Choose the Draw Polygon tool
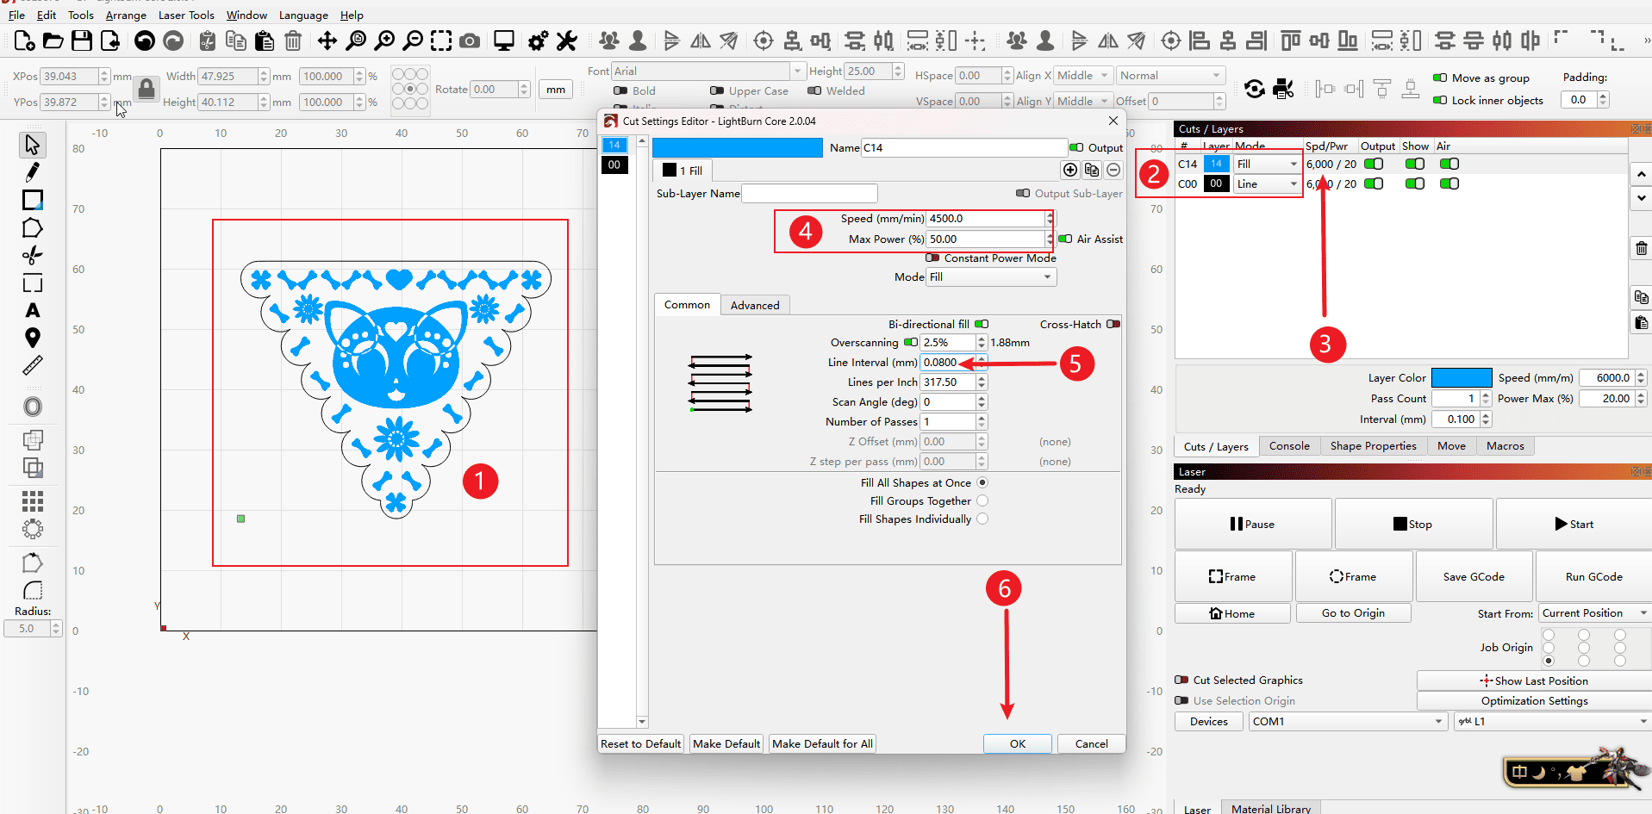 [32, 228]
